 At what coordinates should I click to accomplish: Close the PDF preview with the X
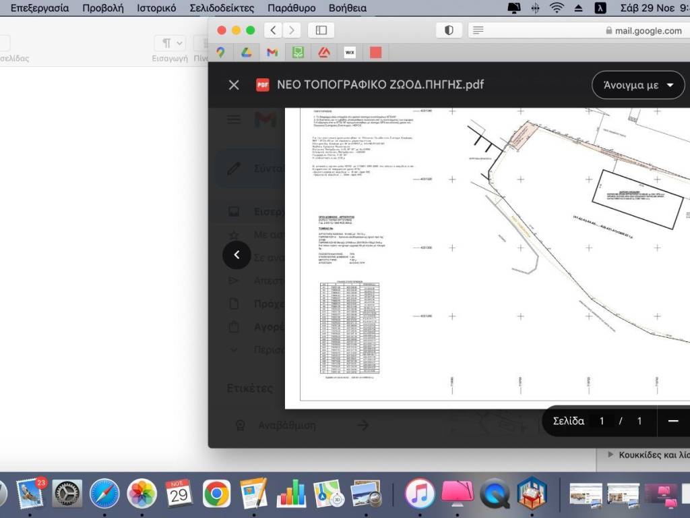pos(234,85)
